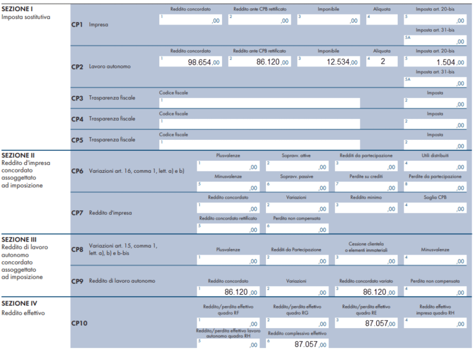Select the CP9 Reddito concordato variato field
Image resolution: width=474 pixels, height=351 pixels.
click(x=365, y=292)
